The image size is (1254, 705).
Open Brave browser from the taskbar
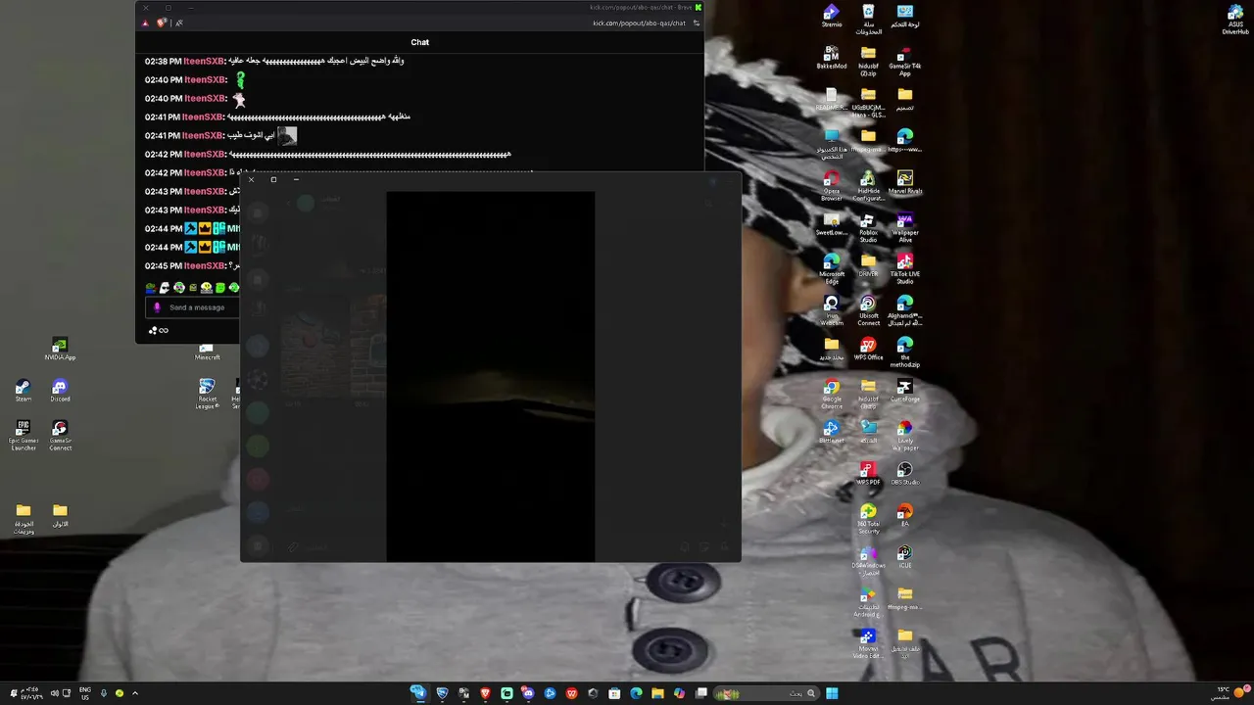485,693
